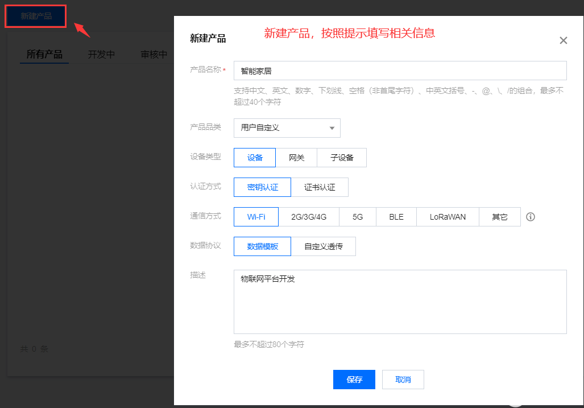The width and height of the screenshot is (584, 408).
Task: Select 子设备 as the device type
Action: [x=342, y=158]
